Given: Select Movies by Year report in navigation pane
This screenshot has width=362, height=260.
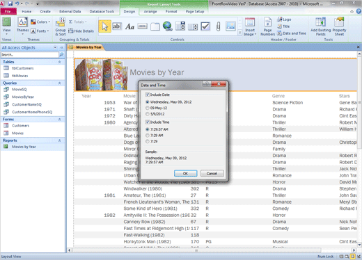Looking at the screenshot, I should point(33,147).
